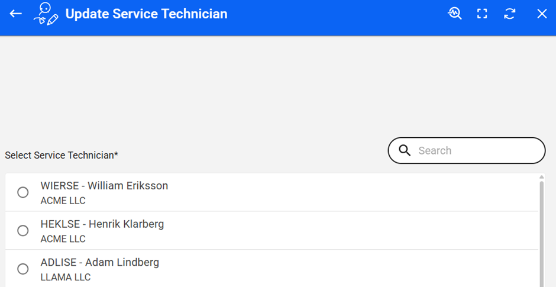Click the "HEKLSE - Henrik Klarberg" list entry
The image size is (556, 287).
(x=102, y=224)
